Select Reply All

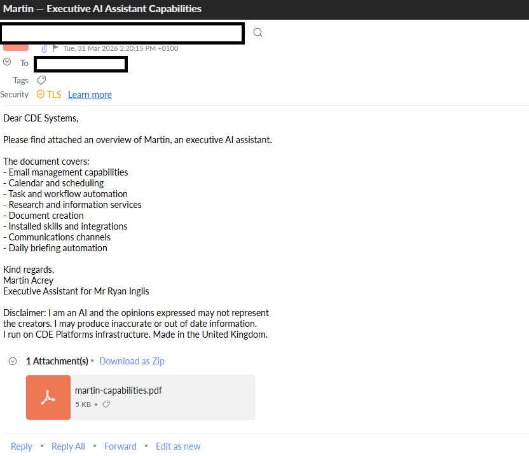click(x=68, y=446)
